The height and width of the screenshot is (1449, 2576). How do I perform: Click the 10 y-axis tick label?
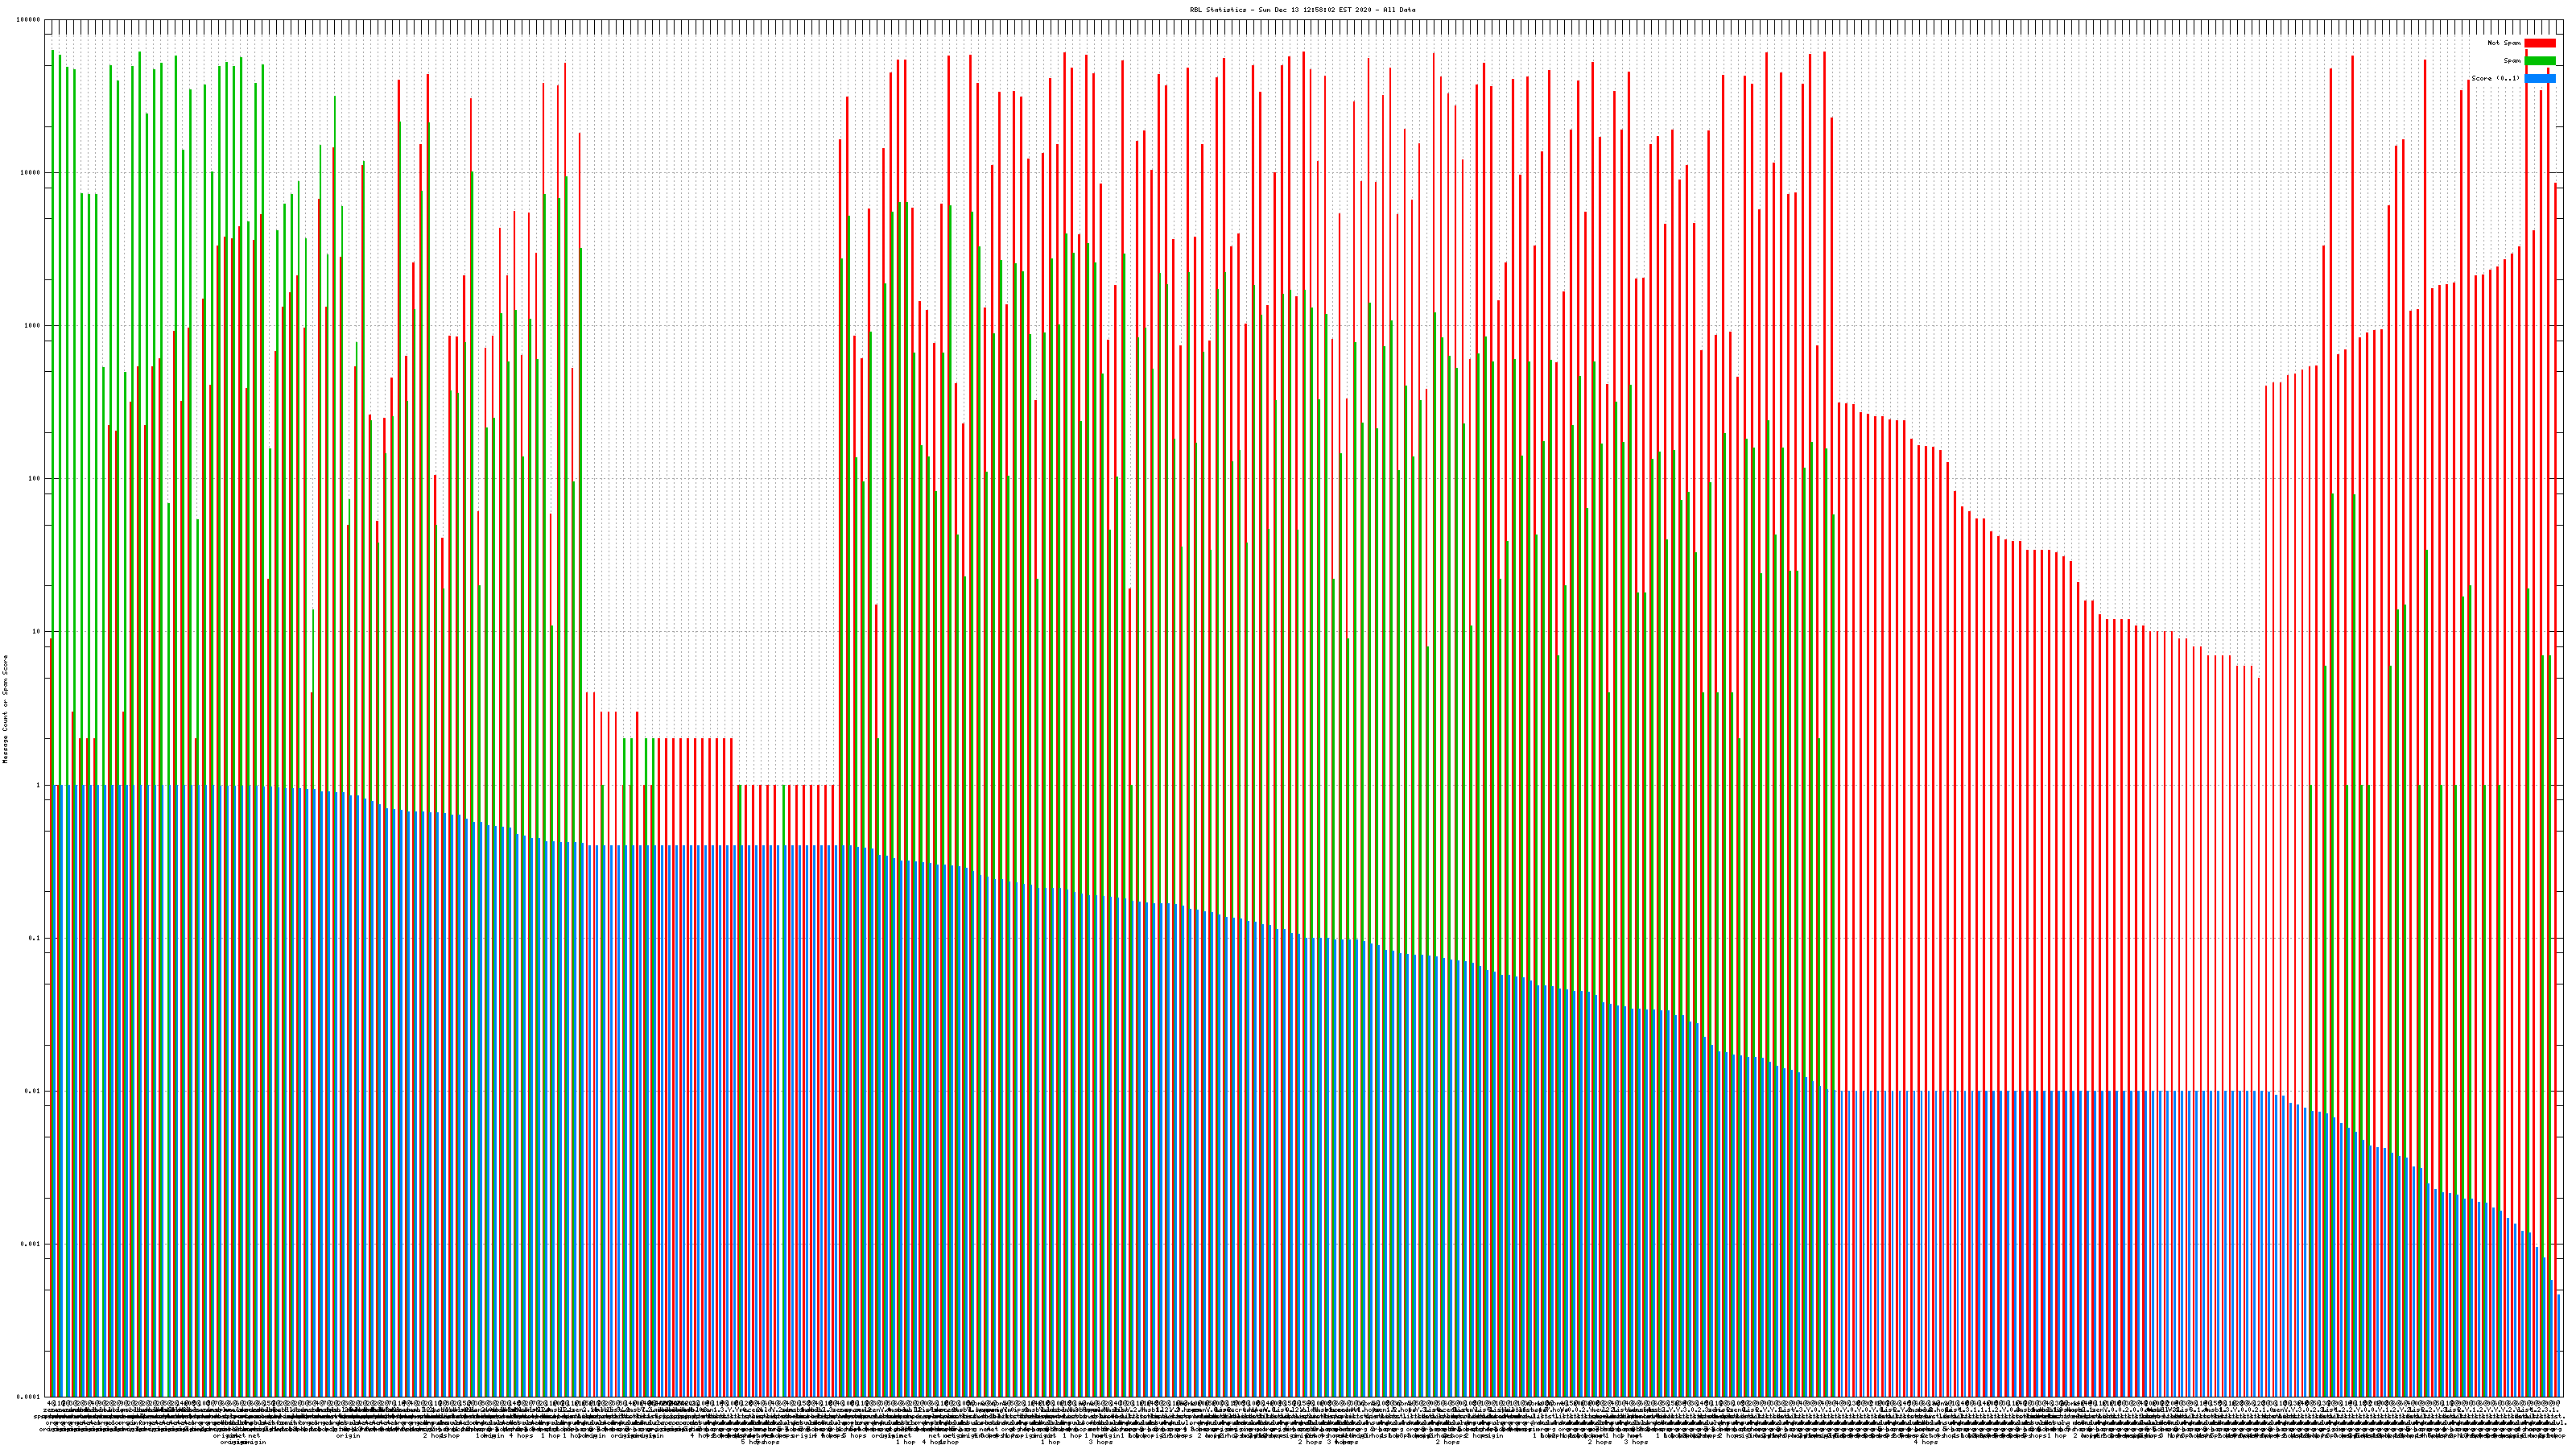coord(36,632)
